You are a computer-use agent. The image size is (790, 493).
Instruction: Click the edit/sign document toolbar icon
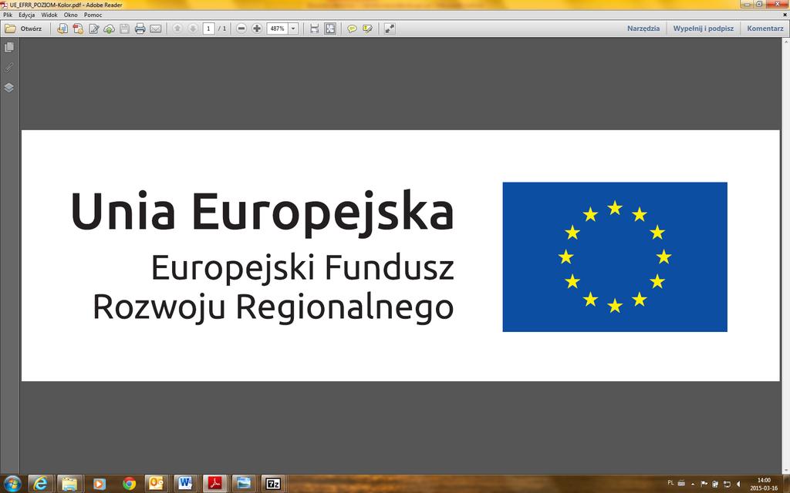(x=93, y=29)
